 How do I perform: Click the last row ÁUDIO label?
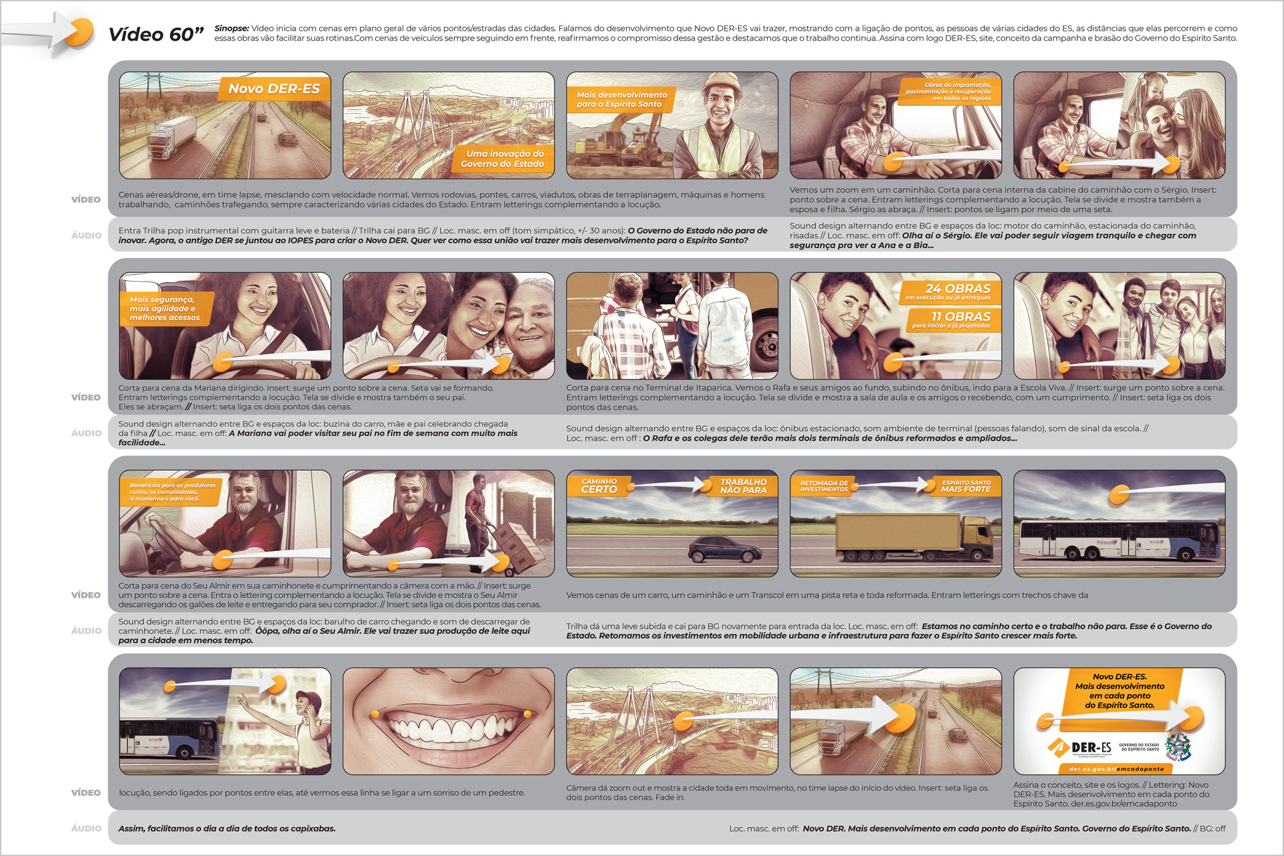pyautogui.click(x=86, y=828)
